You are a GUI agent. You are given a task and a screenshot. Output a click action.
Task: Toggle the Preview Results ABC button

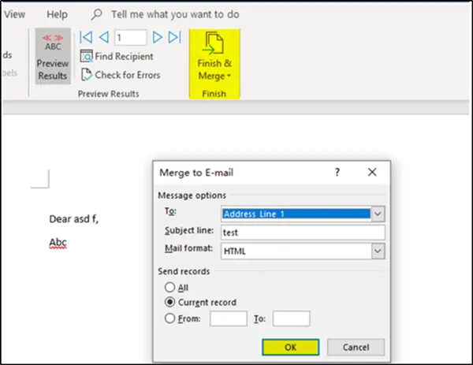tap(53, 57)
